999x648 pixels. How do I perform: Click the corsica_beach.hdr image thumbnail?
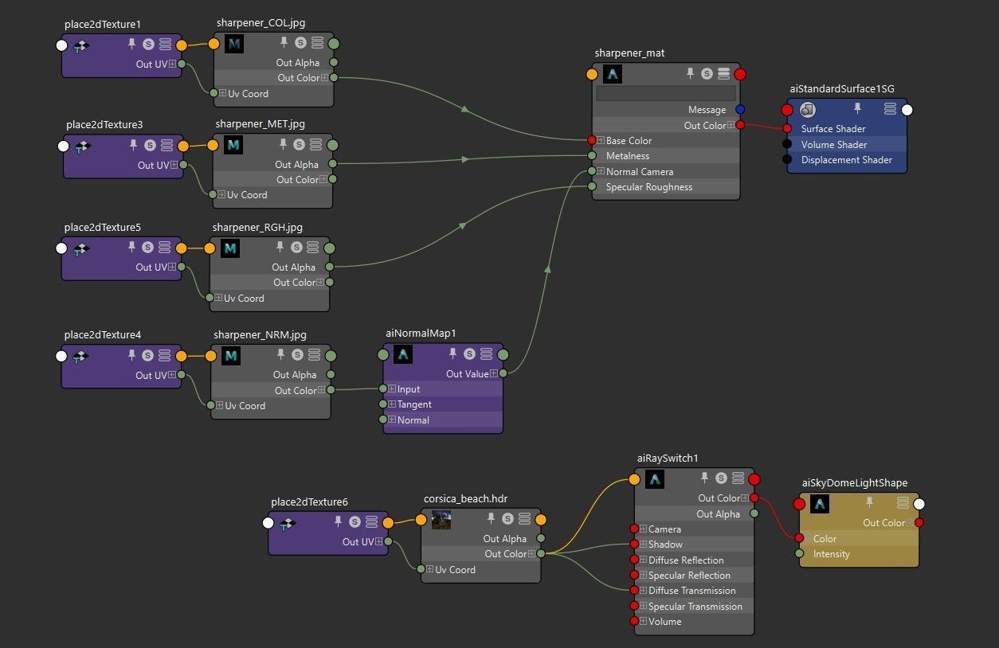click(441, 520)
